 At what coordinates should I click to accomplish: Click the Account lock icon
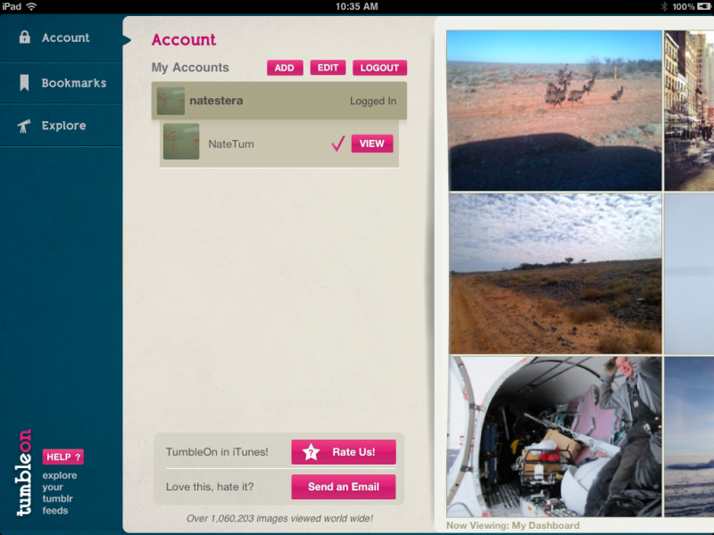tap(25, 37)
